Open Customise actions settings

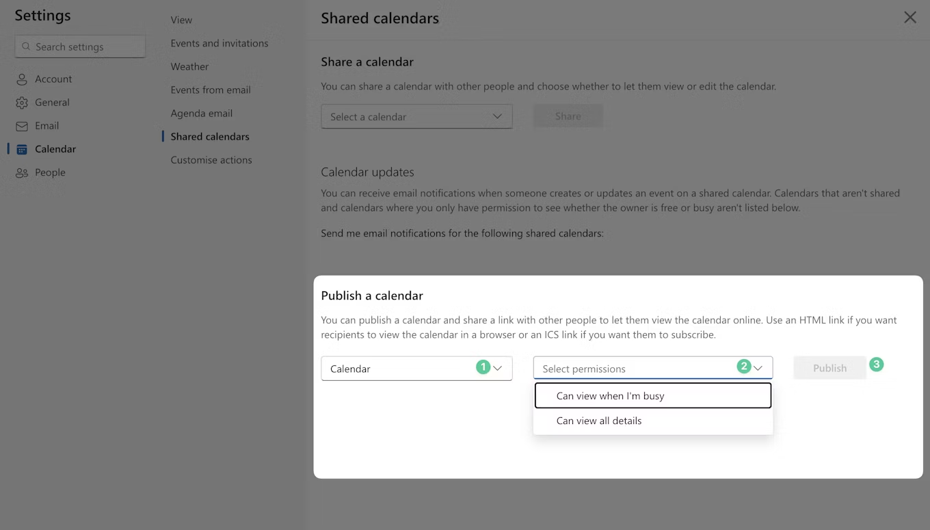click(x=211, y=160)
